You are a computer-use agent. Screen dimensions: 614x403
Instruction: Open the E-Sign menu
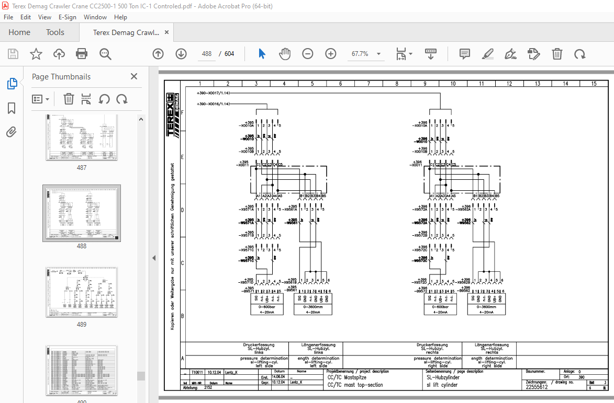pyautogui.click(x=68, y=17)
